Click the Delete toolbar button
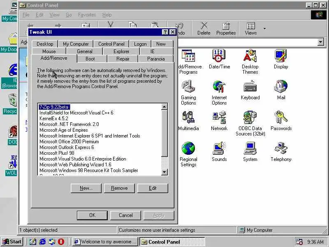This screenshot has height=247, width=329. (x=204, y=28)
